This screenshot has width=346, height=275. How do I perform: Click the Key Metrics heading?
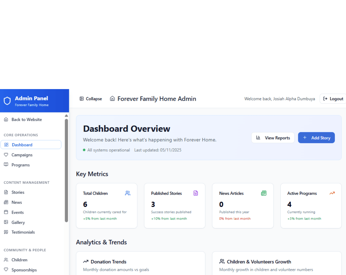pyautogui.click(x=92, y=174)
